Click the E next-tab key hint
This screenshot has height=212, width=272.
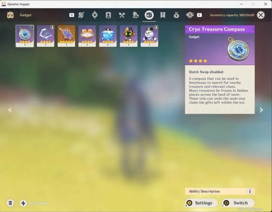coord(199,15)
